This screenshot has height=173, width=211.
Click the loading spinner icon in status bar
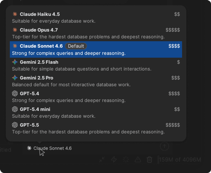click(126, 159)
